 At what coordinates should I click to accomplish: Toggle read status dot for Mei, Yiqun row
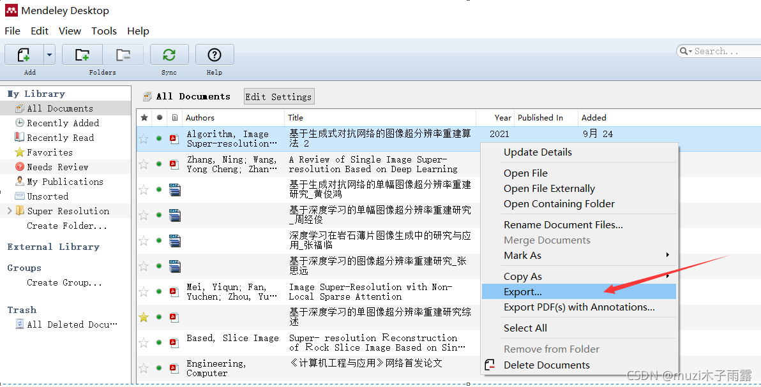[x=159, y=291]
